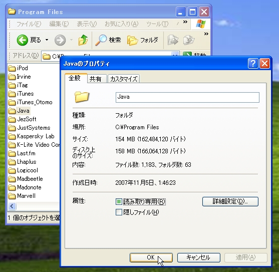279x272 pixels.
Task: Confirm with the OK button
Action: pyautogui.click(x=151, y=257)
